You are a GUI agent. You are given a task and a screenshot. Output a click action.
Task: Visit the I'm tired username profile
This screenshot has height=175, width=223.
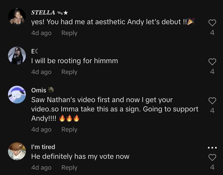pos(43,147)
